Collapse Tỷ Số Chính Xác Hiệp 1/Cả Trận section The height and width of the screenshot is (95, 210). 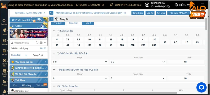(54, 53)
